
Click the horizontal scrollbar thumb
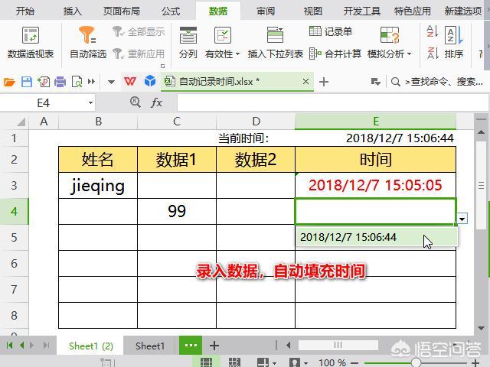[338, 345]
